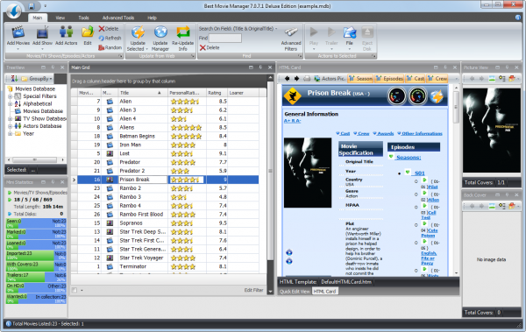Toggle the Crew button in HTML Card

[x=437, y=79]
